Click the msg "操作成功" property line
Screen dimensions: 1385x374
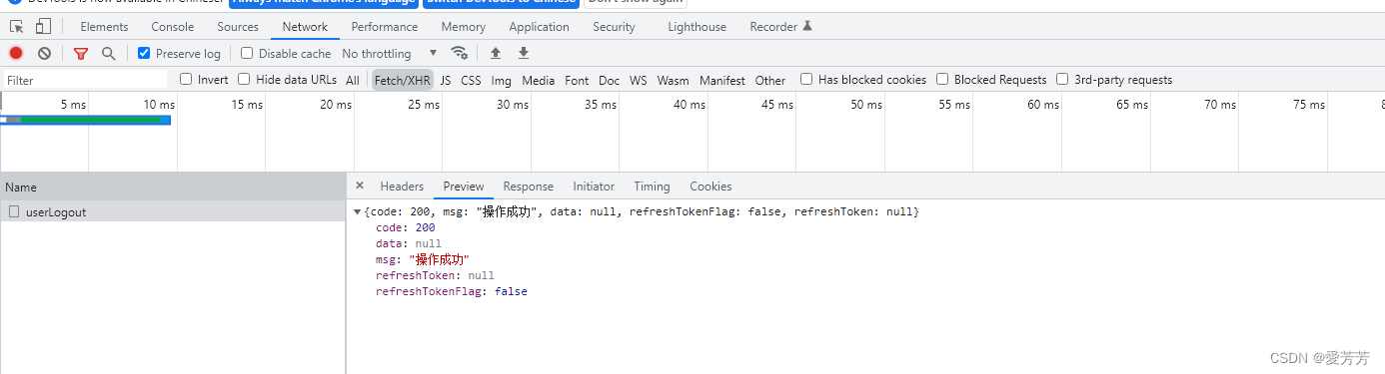coord(423,259)
